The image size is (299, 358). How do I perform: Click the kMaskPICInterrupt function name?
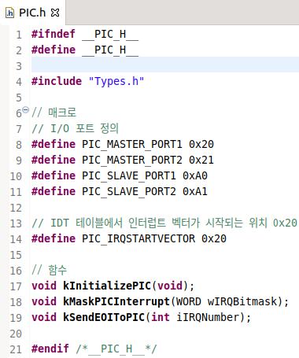[x=116, y=302]
